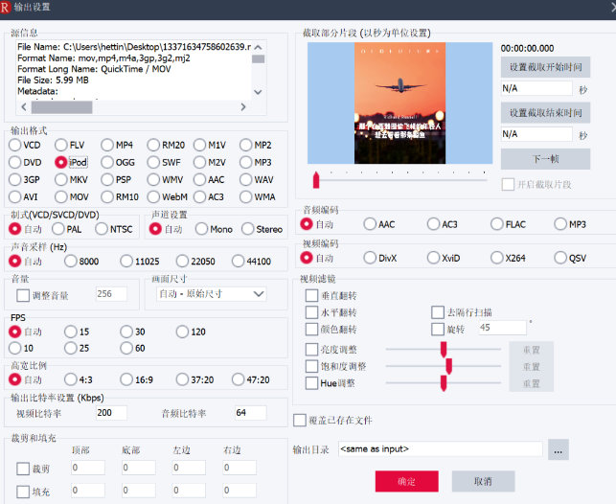Reset Hue with its 重置 button
The height and width of the screenshot is (504, 616).
(531, 383)
